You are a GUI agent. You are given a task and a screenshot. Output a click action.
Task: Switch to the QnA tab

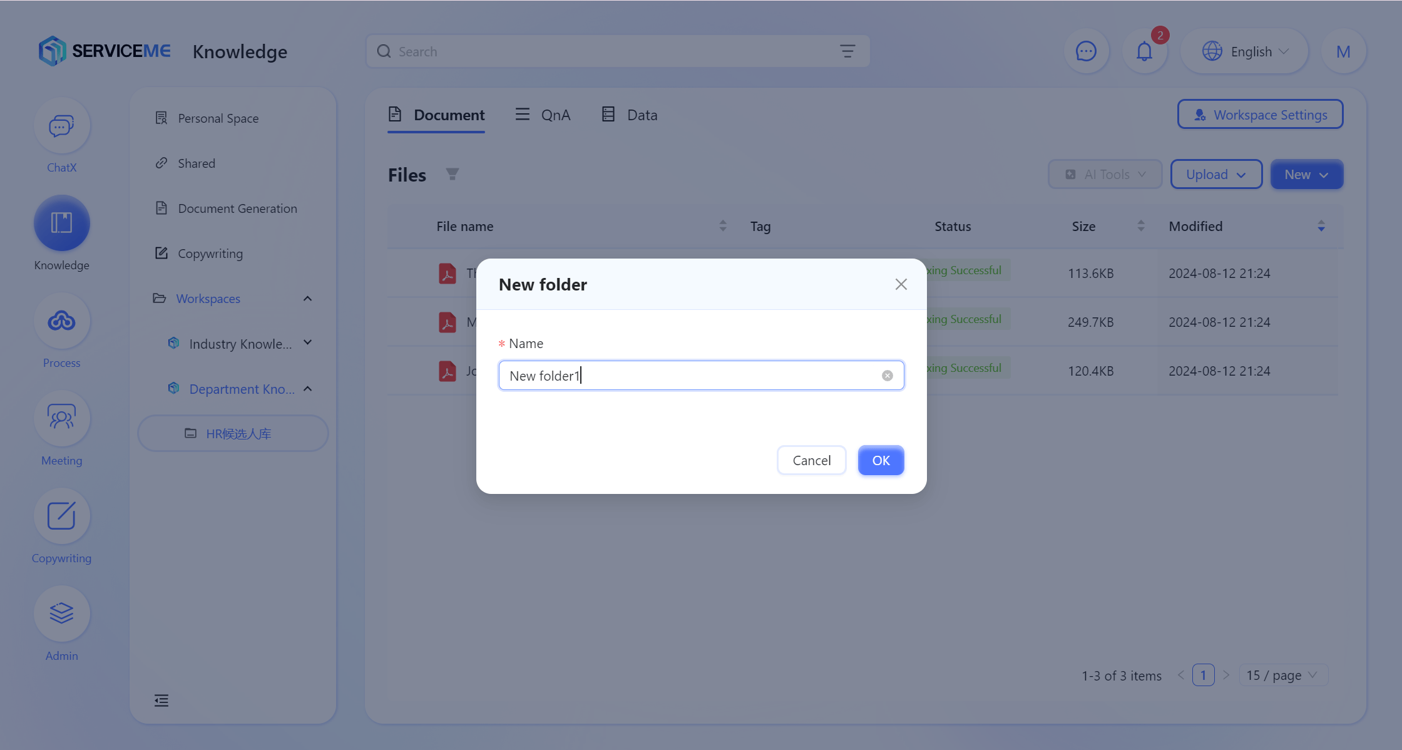(x=543, y=115)
